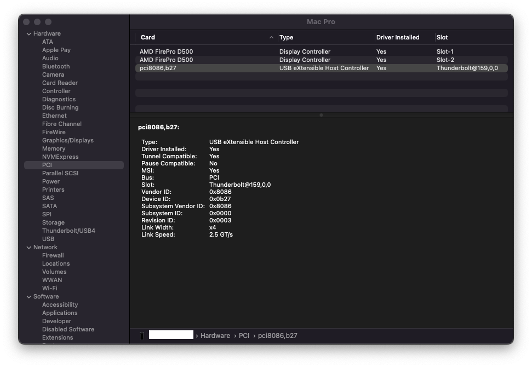Select Apple Pay in the sidebar

(56, 50)
